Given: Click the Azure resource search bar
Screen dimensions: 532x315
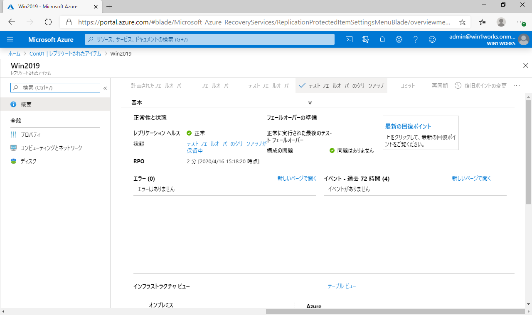Looking at the screenshot, I should point(210,39).
